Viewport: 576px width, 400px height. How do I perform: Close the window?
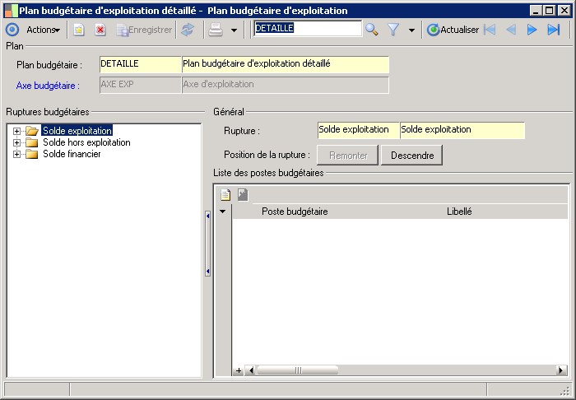564,11
